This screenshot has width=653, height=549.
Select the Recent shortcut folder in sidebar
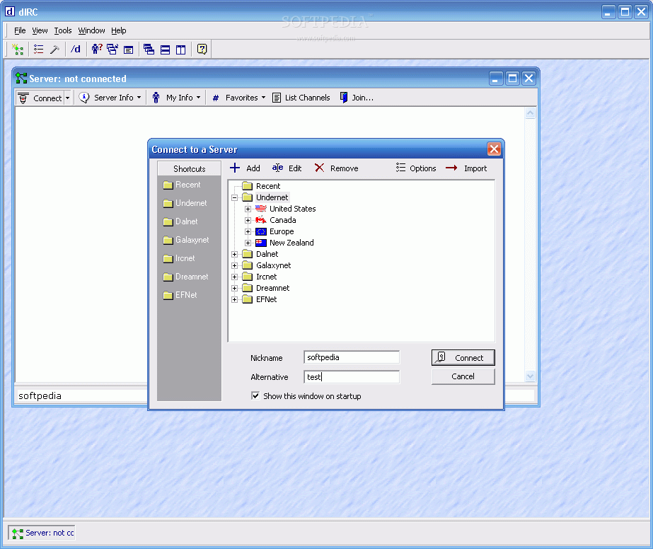pos(182,185)
